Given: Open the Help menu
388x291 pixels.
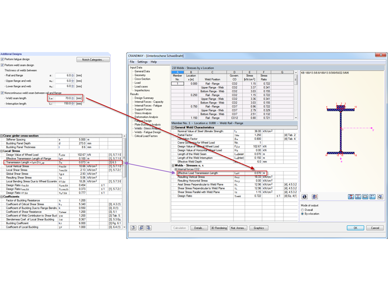Looking at the screenshot, I should [x=154, y=62].
